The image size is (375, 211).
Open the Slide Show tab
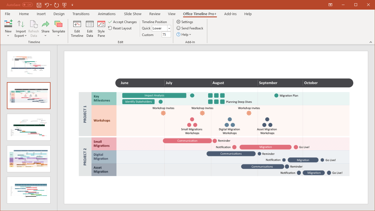click(x=132, y=14)
